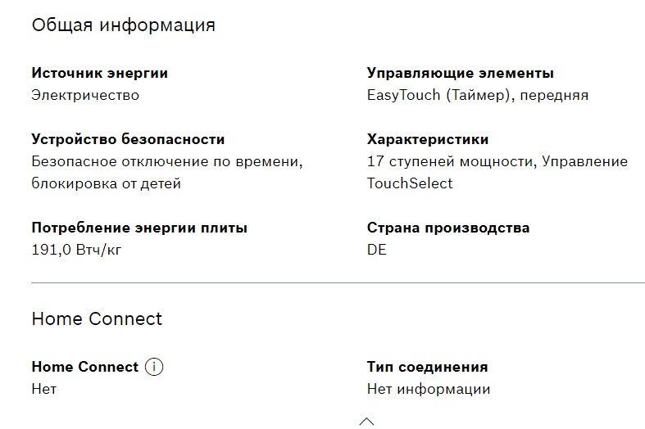This screenshot has height=429, width=645.
Task: Click the Общая информация section heading
Action: point(123,25)
